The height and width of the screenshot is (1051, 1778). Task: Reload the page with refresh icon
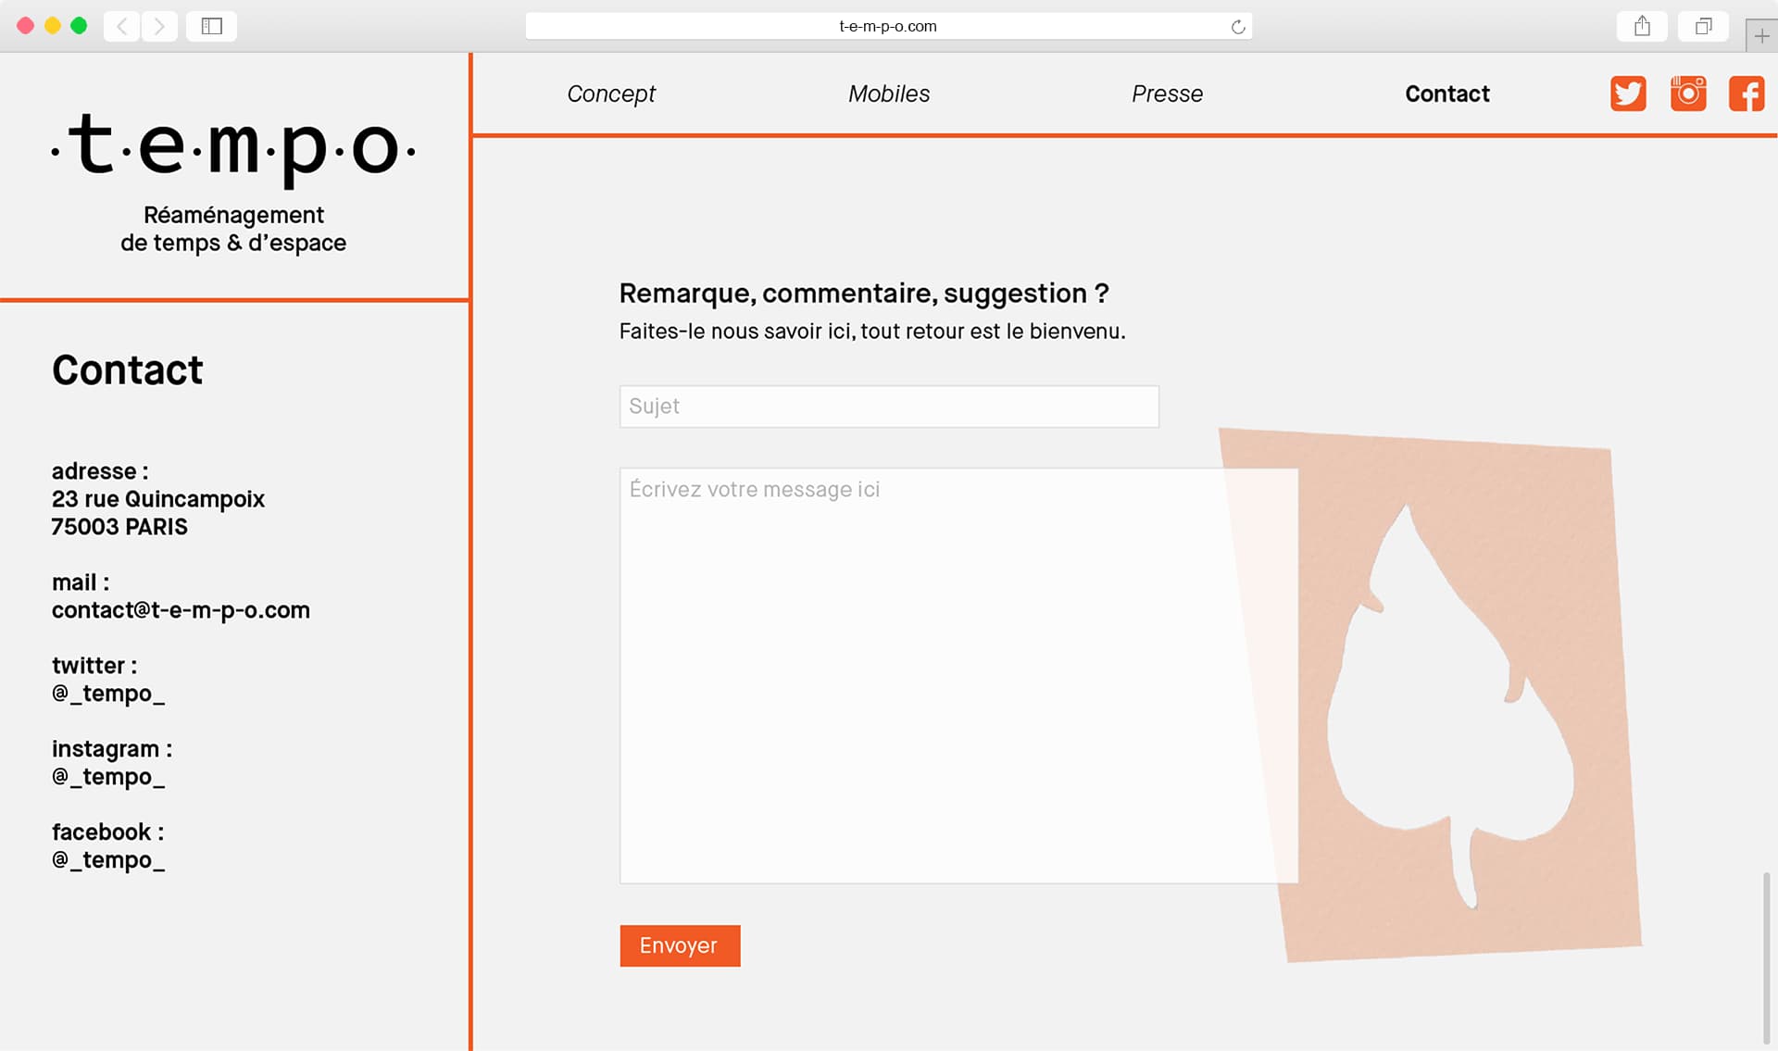pyautogui.click(x=1237, y=27)
